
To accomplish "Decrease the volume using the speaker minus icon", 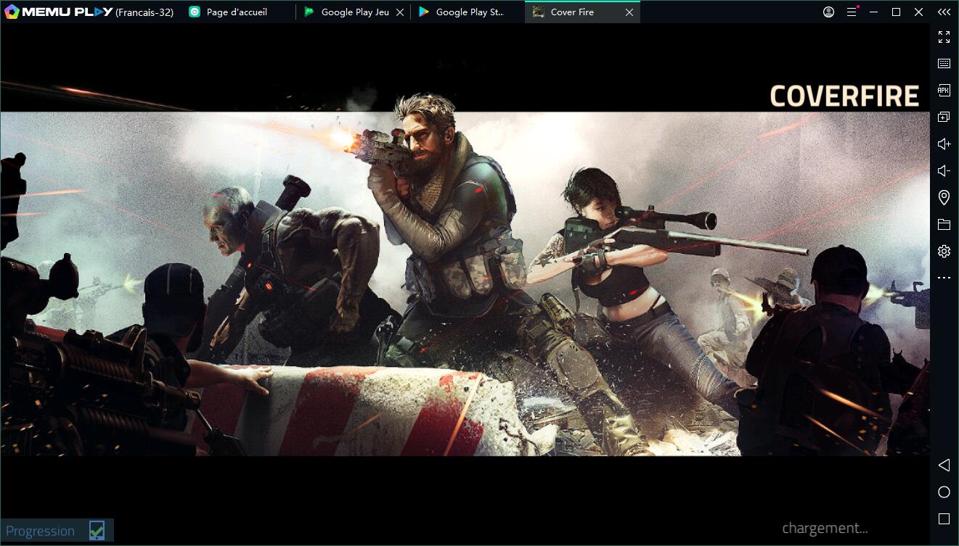I will (x=944, y=171).
